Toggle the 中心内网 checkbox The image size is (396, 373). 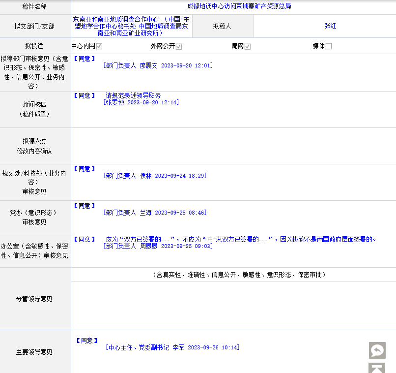point(99,46)
